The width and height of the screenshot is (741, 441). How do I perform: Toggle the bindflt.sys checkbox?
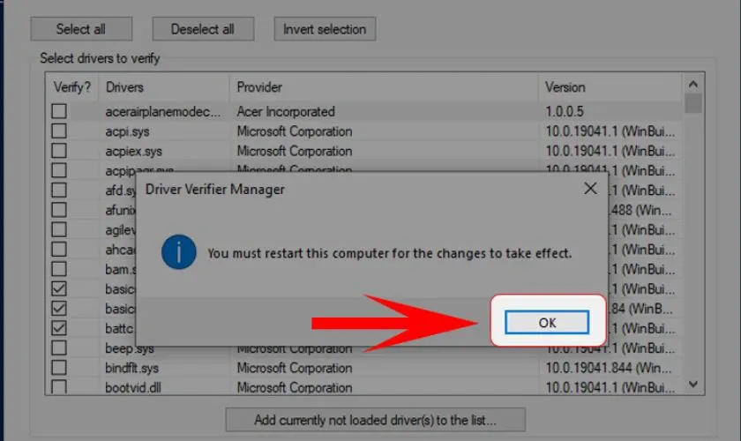click(59, 367)
